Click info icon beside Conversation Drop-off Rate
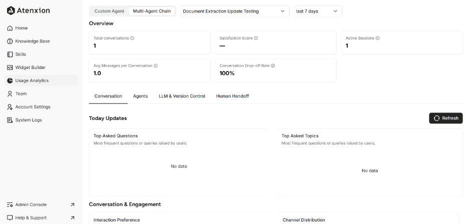The width and height of the screenshot is (469, 224). 273,65
